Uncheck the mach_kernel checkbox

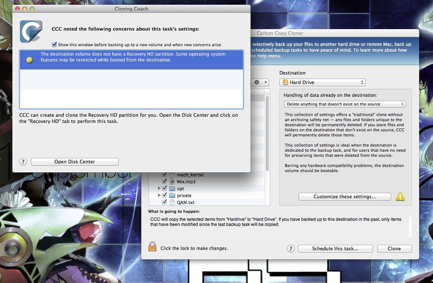click(x=164, y=175)
